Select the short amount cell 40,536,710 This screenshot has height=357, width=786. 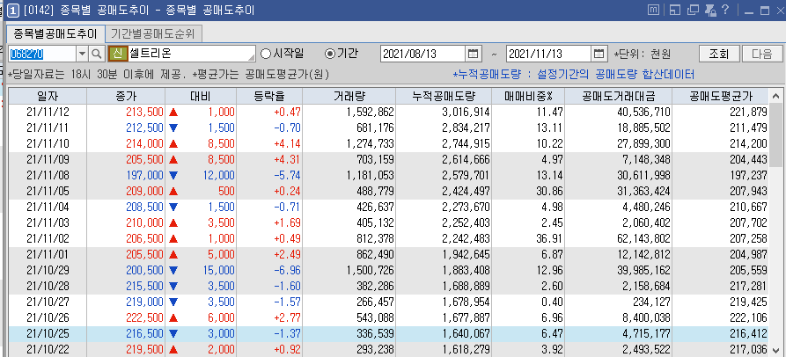[x=619, y=112]
